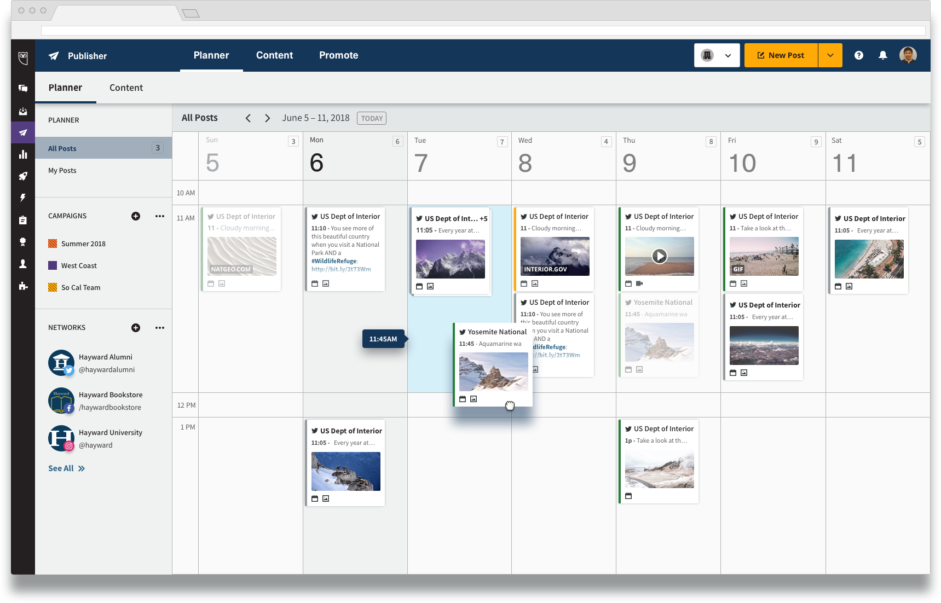Open the rocket icon in sidebar
This screenshot has height=603, width=941.
[x=23, y=176]
